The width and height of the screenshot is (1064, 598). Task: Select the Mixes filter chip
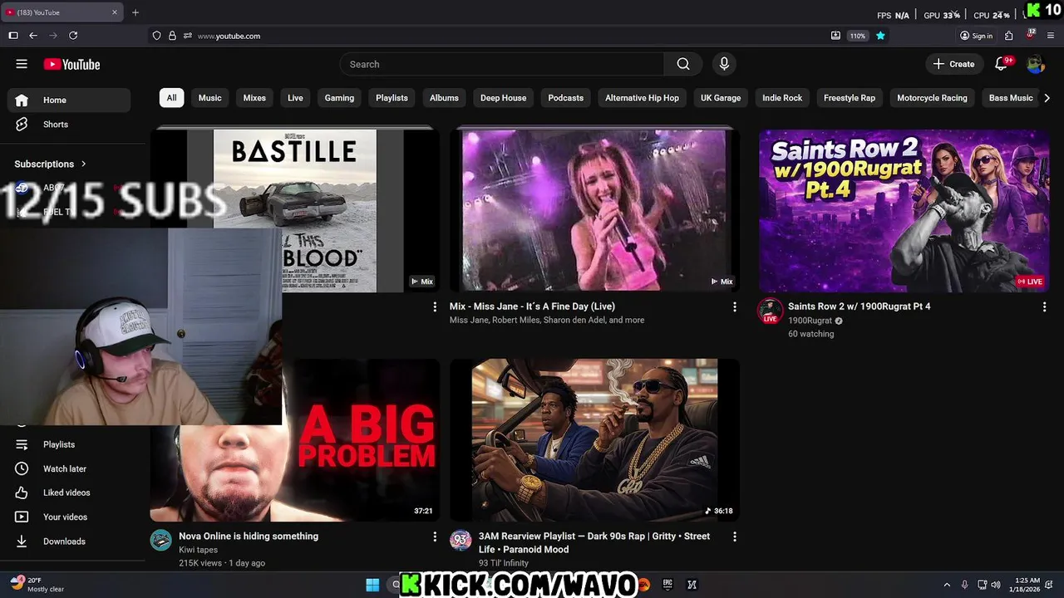pyautogui.click(x=254, y=98)
